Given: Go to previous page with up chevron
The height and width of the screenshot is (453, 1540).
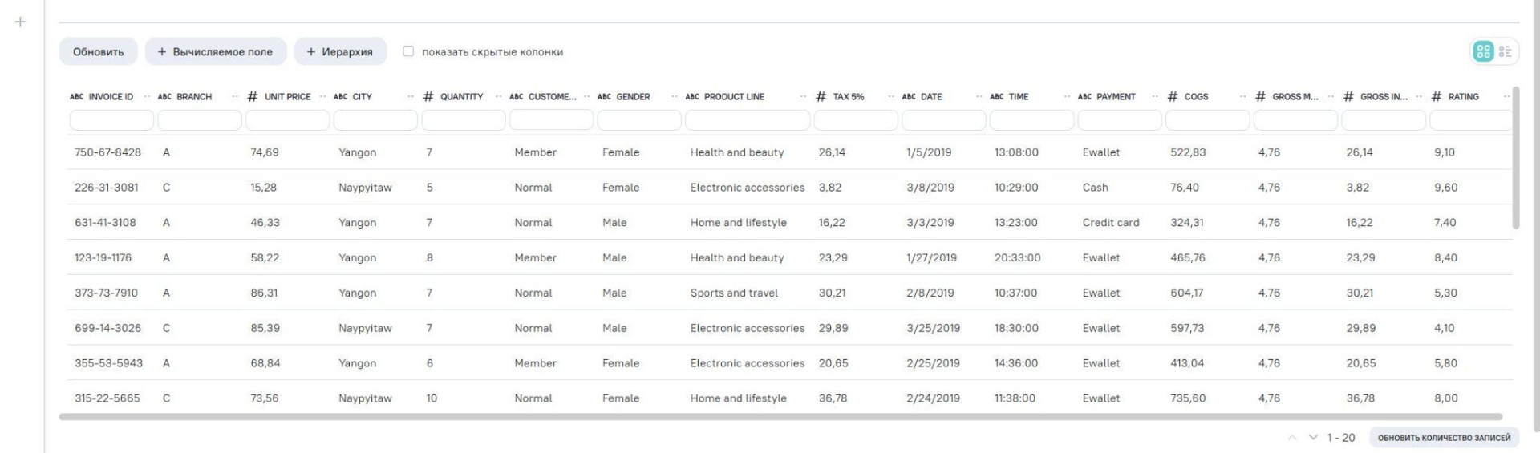Looking at the screenshot, I should [x=1292, y=438].
